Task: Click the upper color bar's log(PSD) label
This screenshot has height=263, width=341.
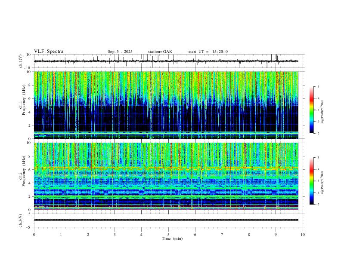Action: point(322,112)
